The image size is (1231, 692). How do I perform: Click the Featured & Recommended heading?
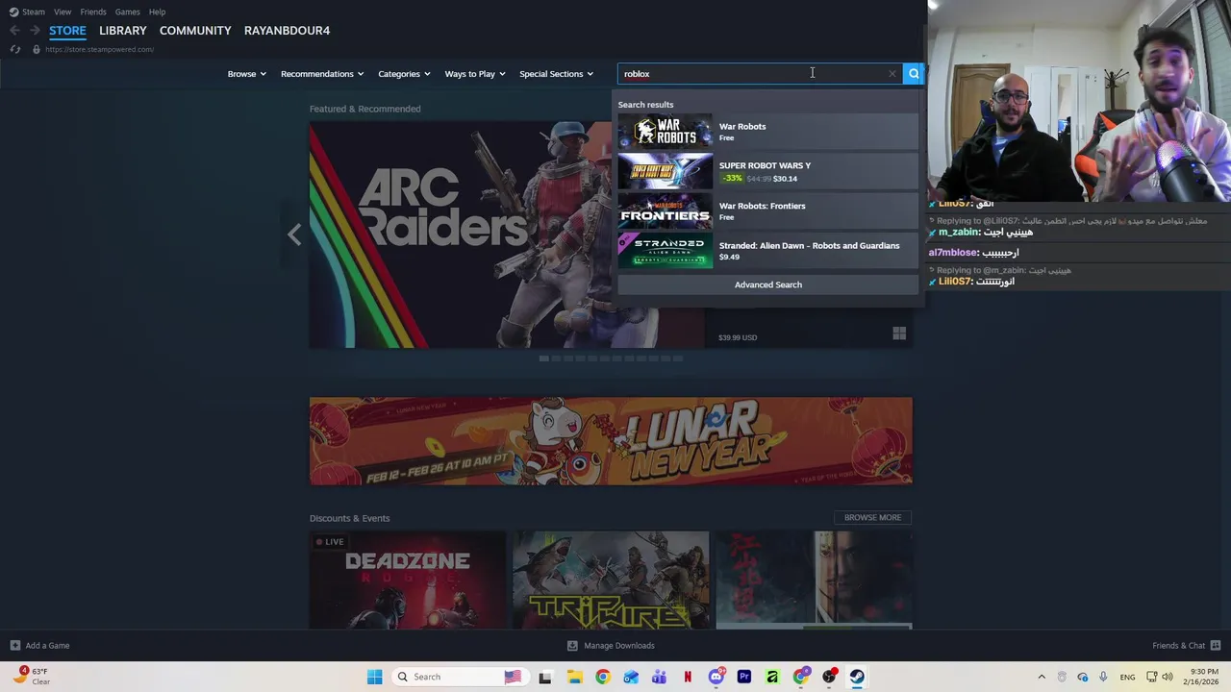click(x=364, y=109)
